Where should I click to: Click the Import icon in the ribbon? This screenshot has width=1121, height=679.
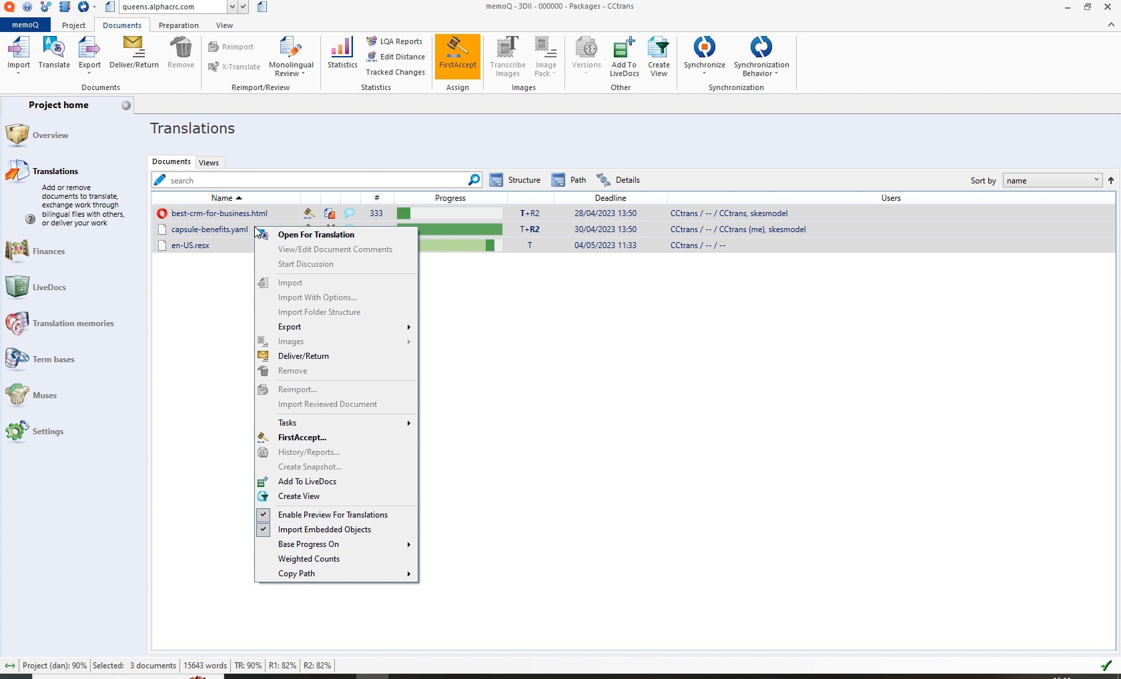click(19, 53)
